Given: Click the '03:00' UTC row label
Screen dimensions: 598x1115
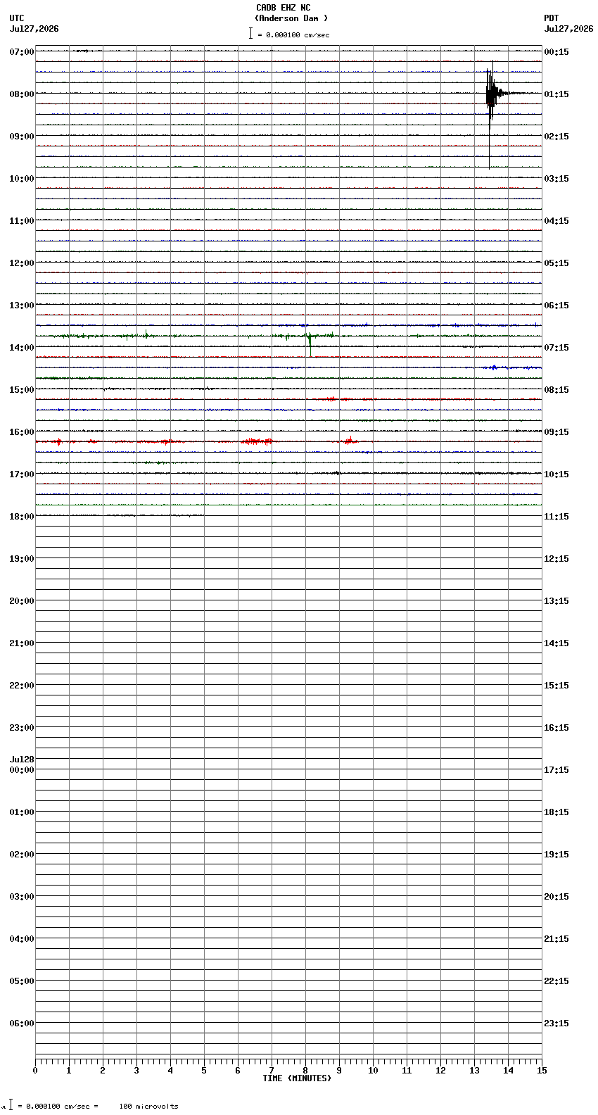Looking at the screenshot, I should pyautogui.click(x=22, y=897).
